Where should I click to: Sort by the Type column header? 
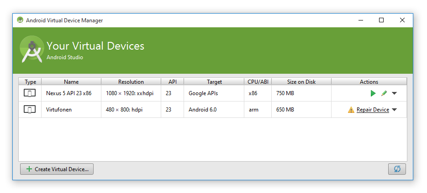30,81
